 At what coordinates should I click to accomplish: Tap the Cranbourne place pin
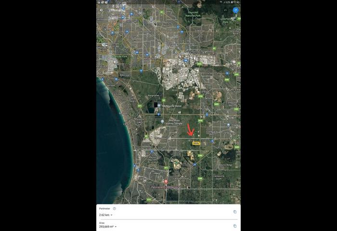pyautogui.click(x=228, y=125)
